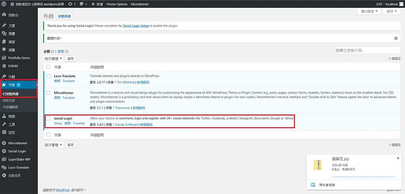
Task: Open the Tim Whitlock author link
Action: 125,82
